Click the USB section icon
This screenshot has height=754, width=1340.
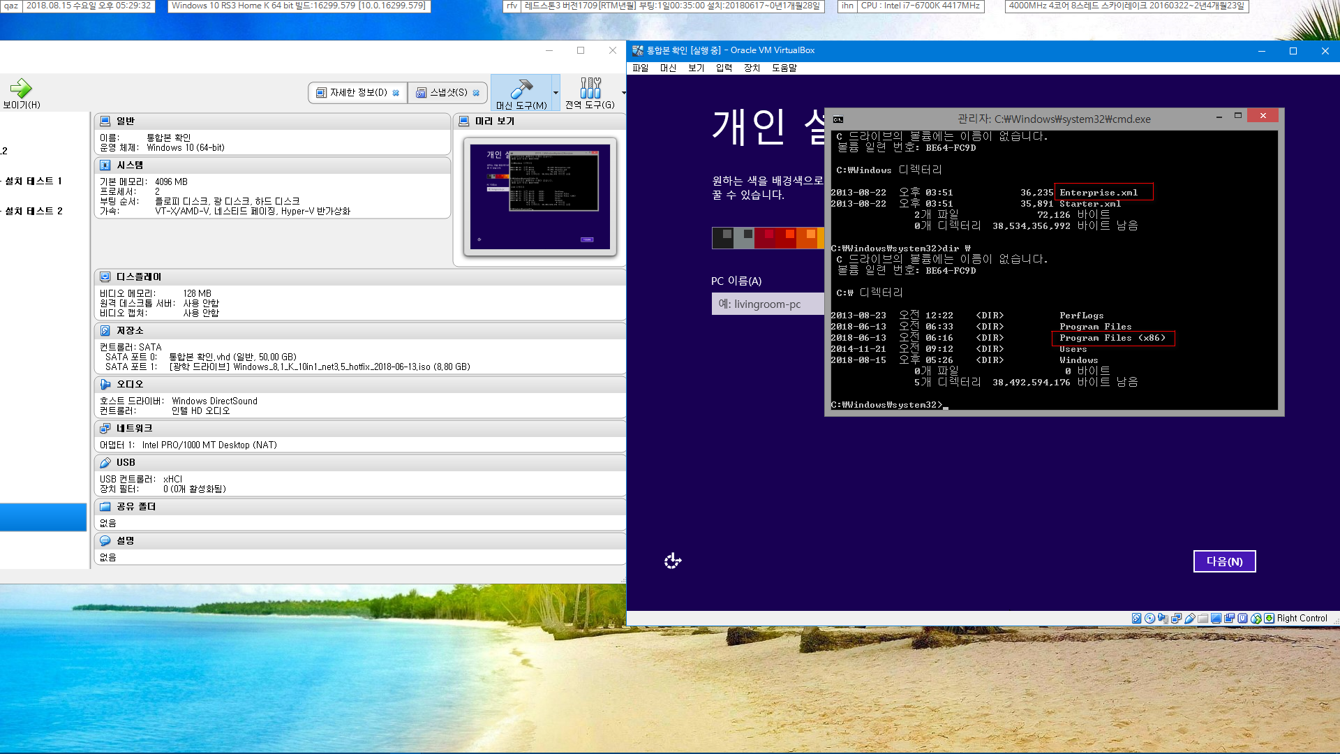105,463
